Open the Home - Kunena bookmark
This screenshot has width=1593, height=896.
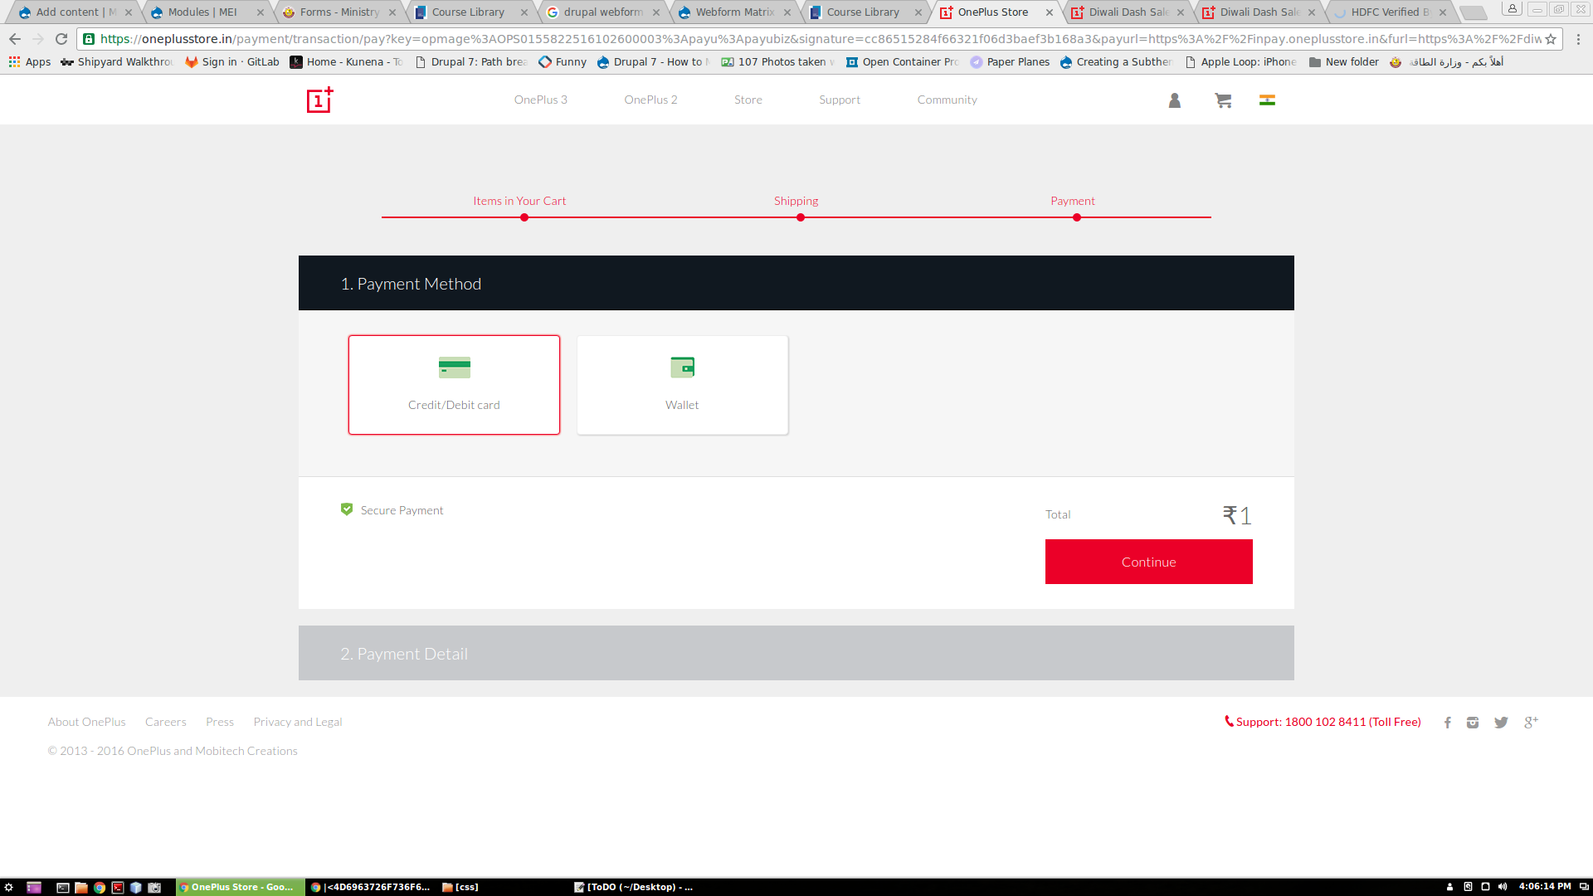coord(346,62)
